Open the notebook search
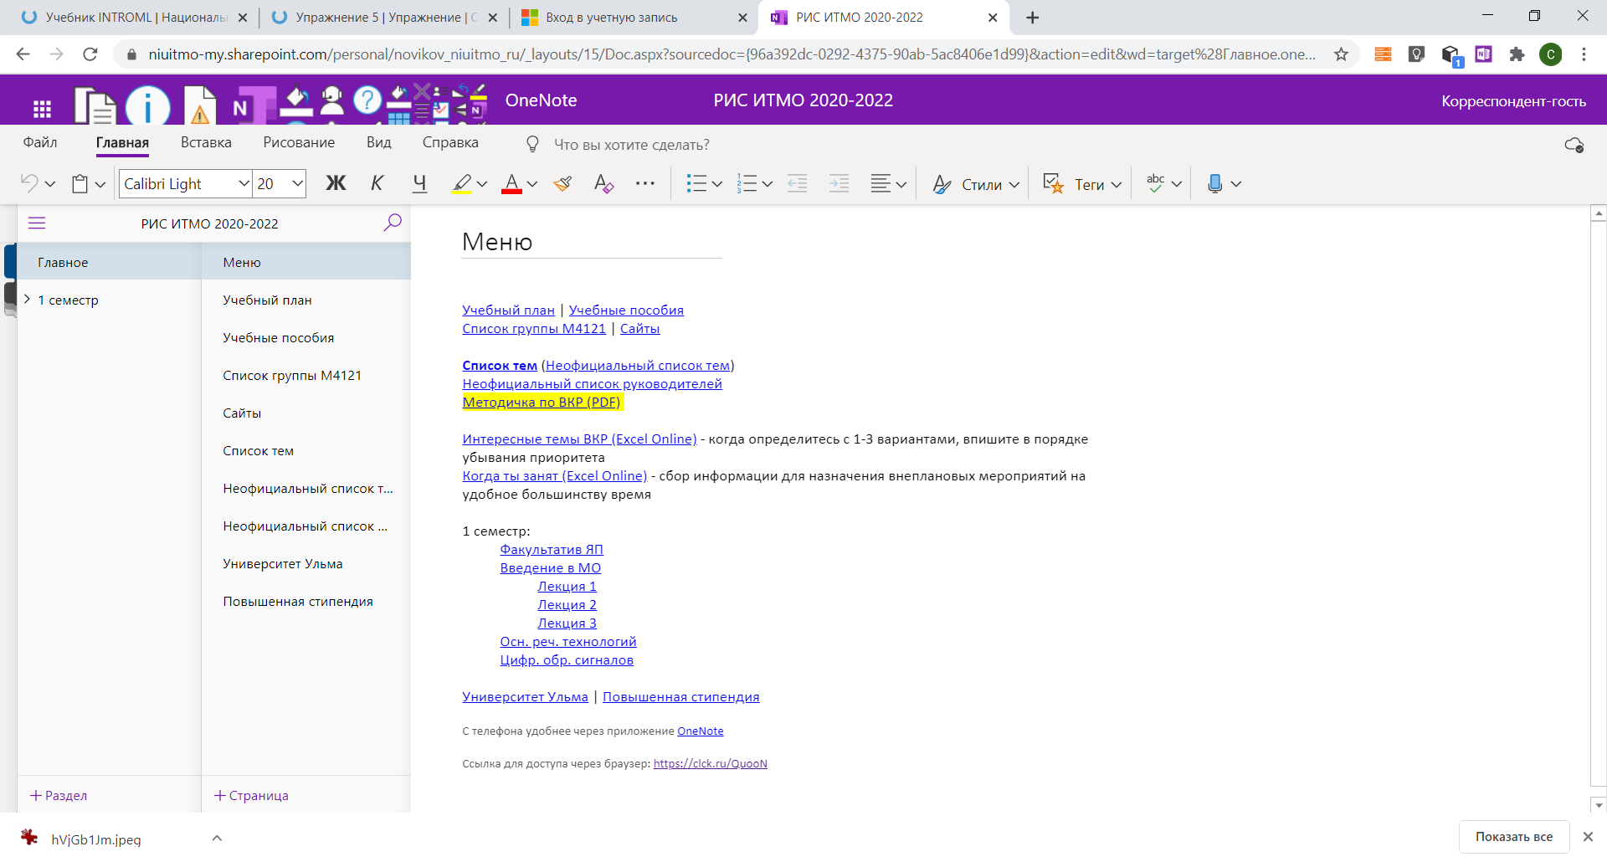Screen dimensions: 1607x862 click(392, 223)
